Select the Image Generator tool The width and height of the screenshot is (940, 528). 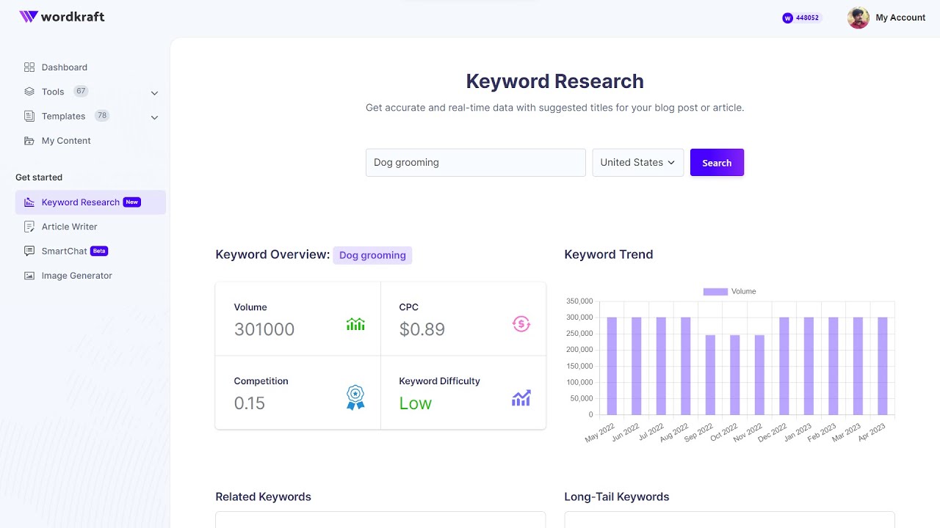click(76, 275)
